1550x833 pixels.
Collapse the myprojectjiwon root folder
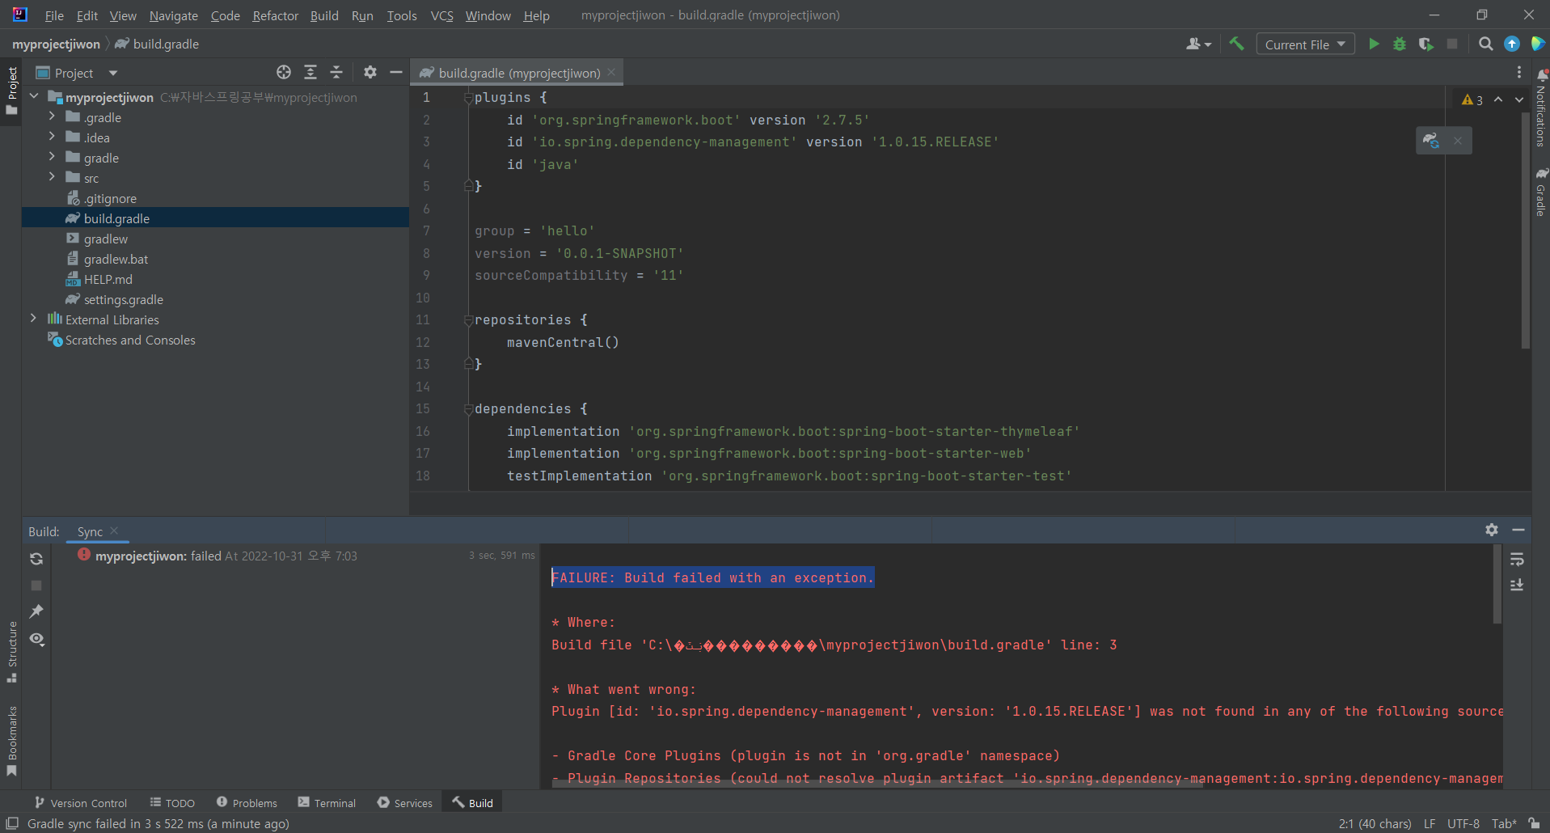tap(34, 96)
